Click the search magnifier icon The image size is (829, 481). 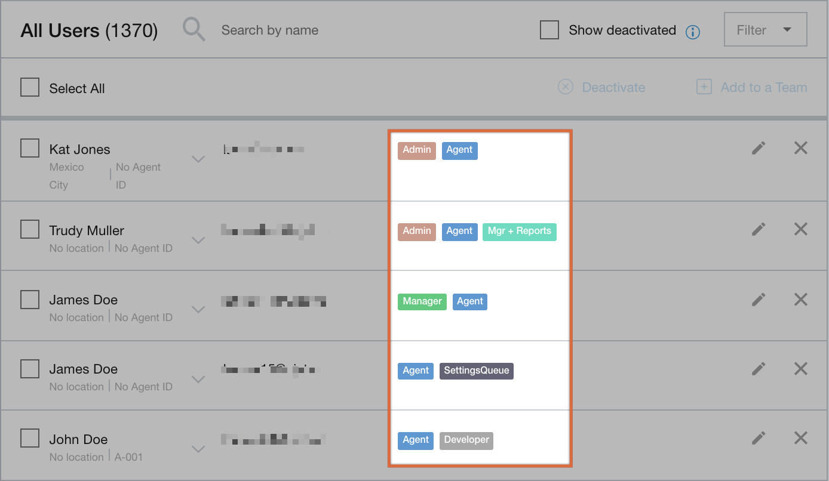coord(193,29)
